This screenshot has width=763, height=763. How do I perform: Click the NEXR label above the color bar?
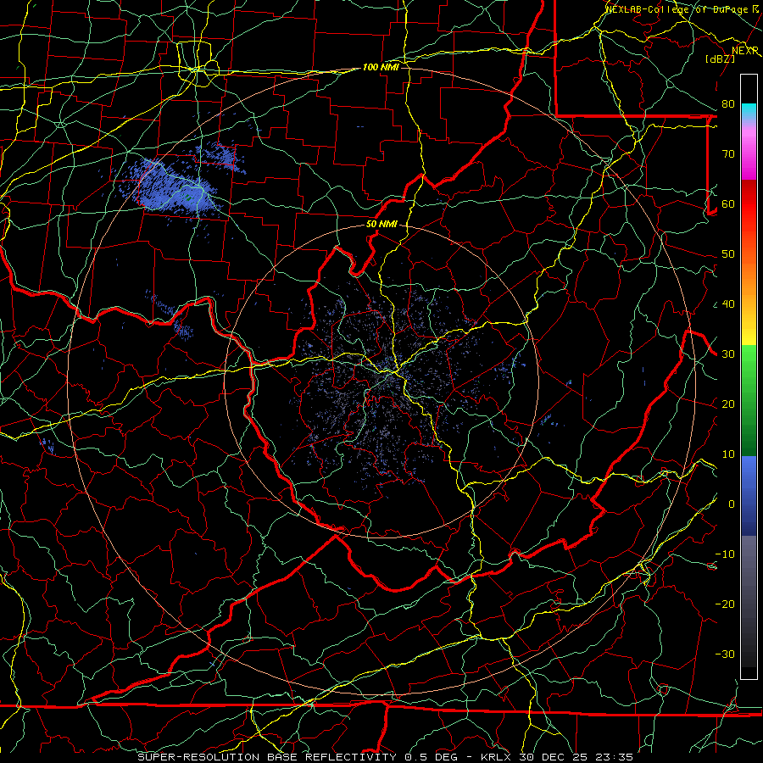point(745,51)
